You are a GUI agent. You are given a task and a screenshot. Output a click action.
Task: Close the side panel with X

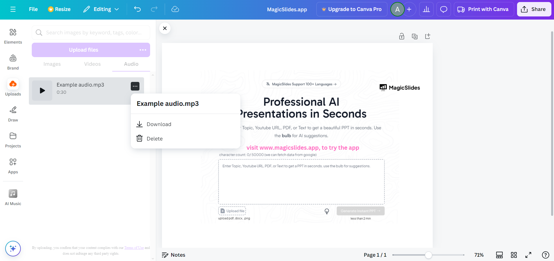tap(165, 28)
